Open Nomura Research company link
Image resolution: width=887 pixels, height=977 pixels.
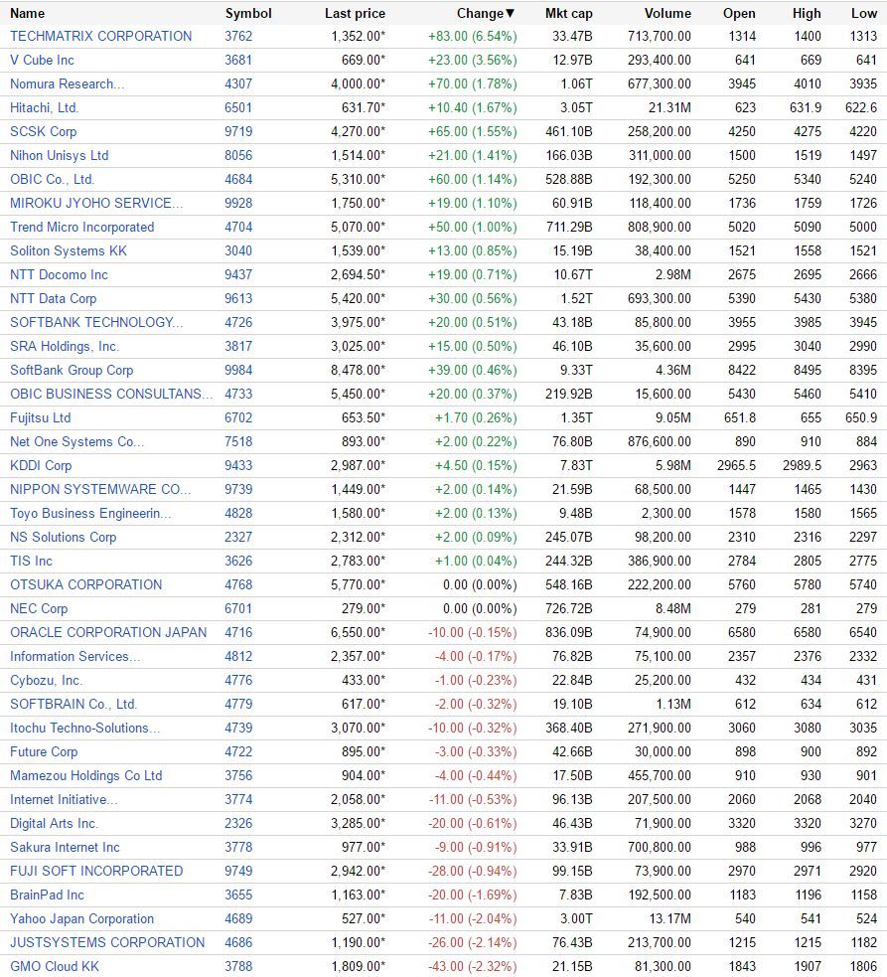click(x=67, y=83)
